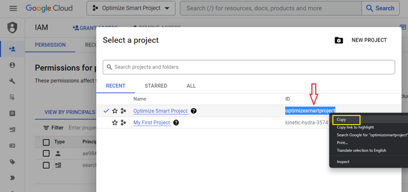Click the kinetic-hydra project ID text

(x=308, y=122)
